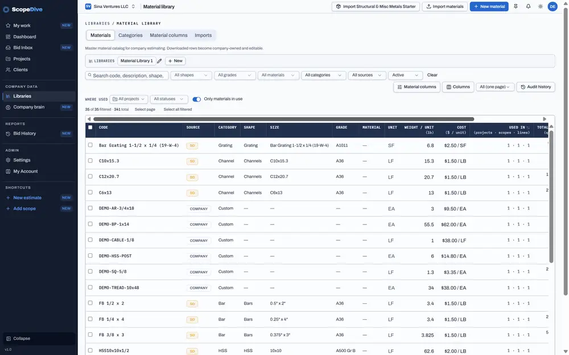
Task: Expand the All categories dropdown
Action: [323, 76]
